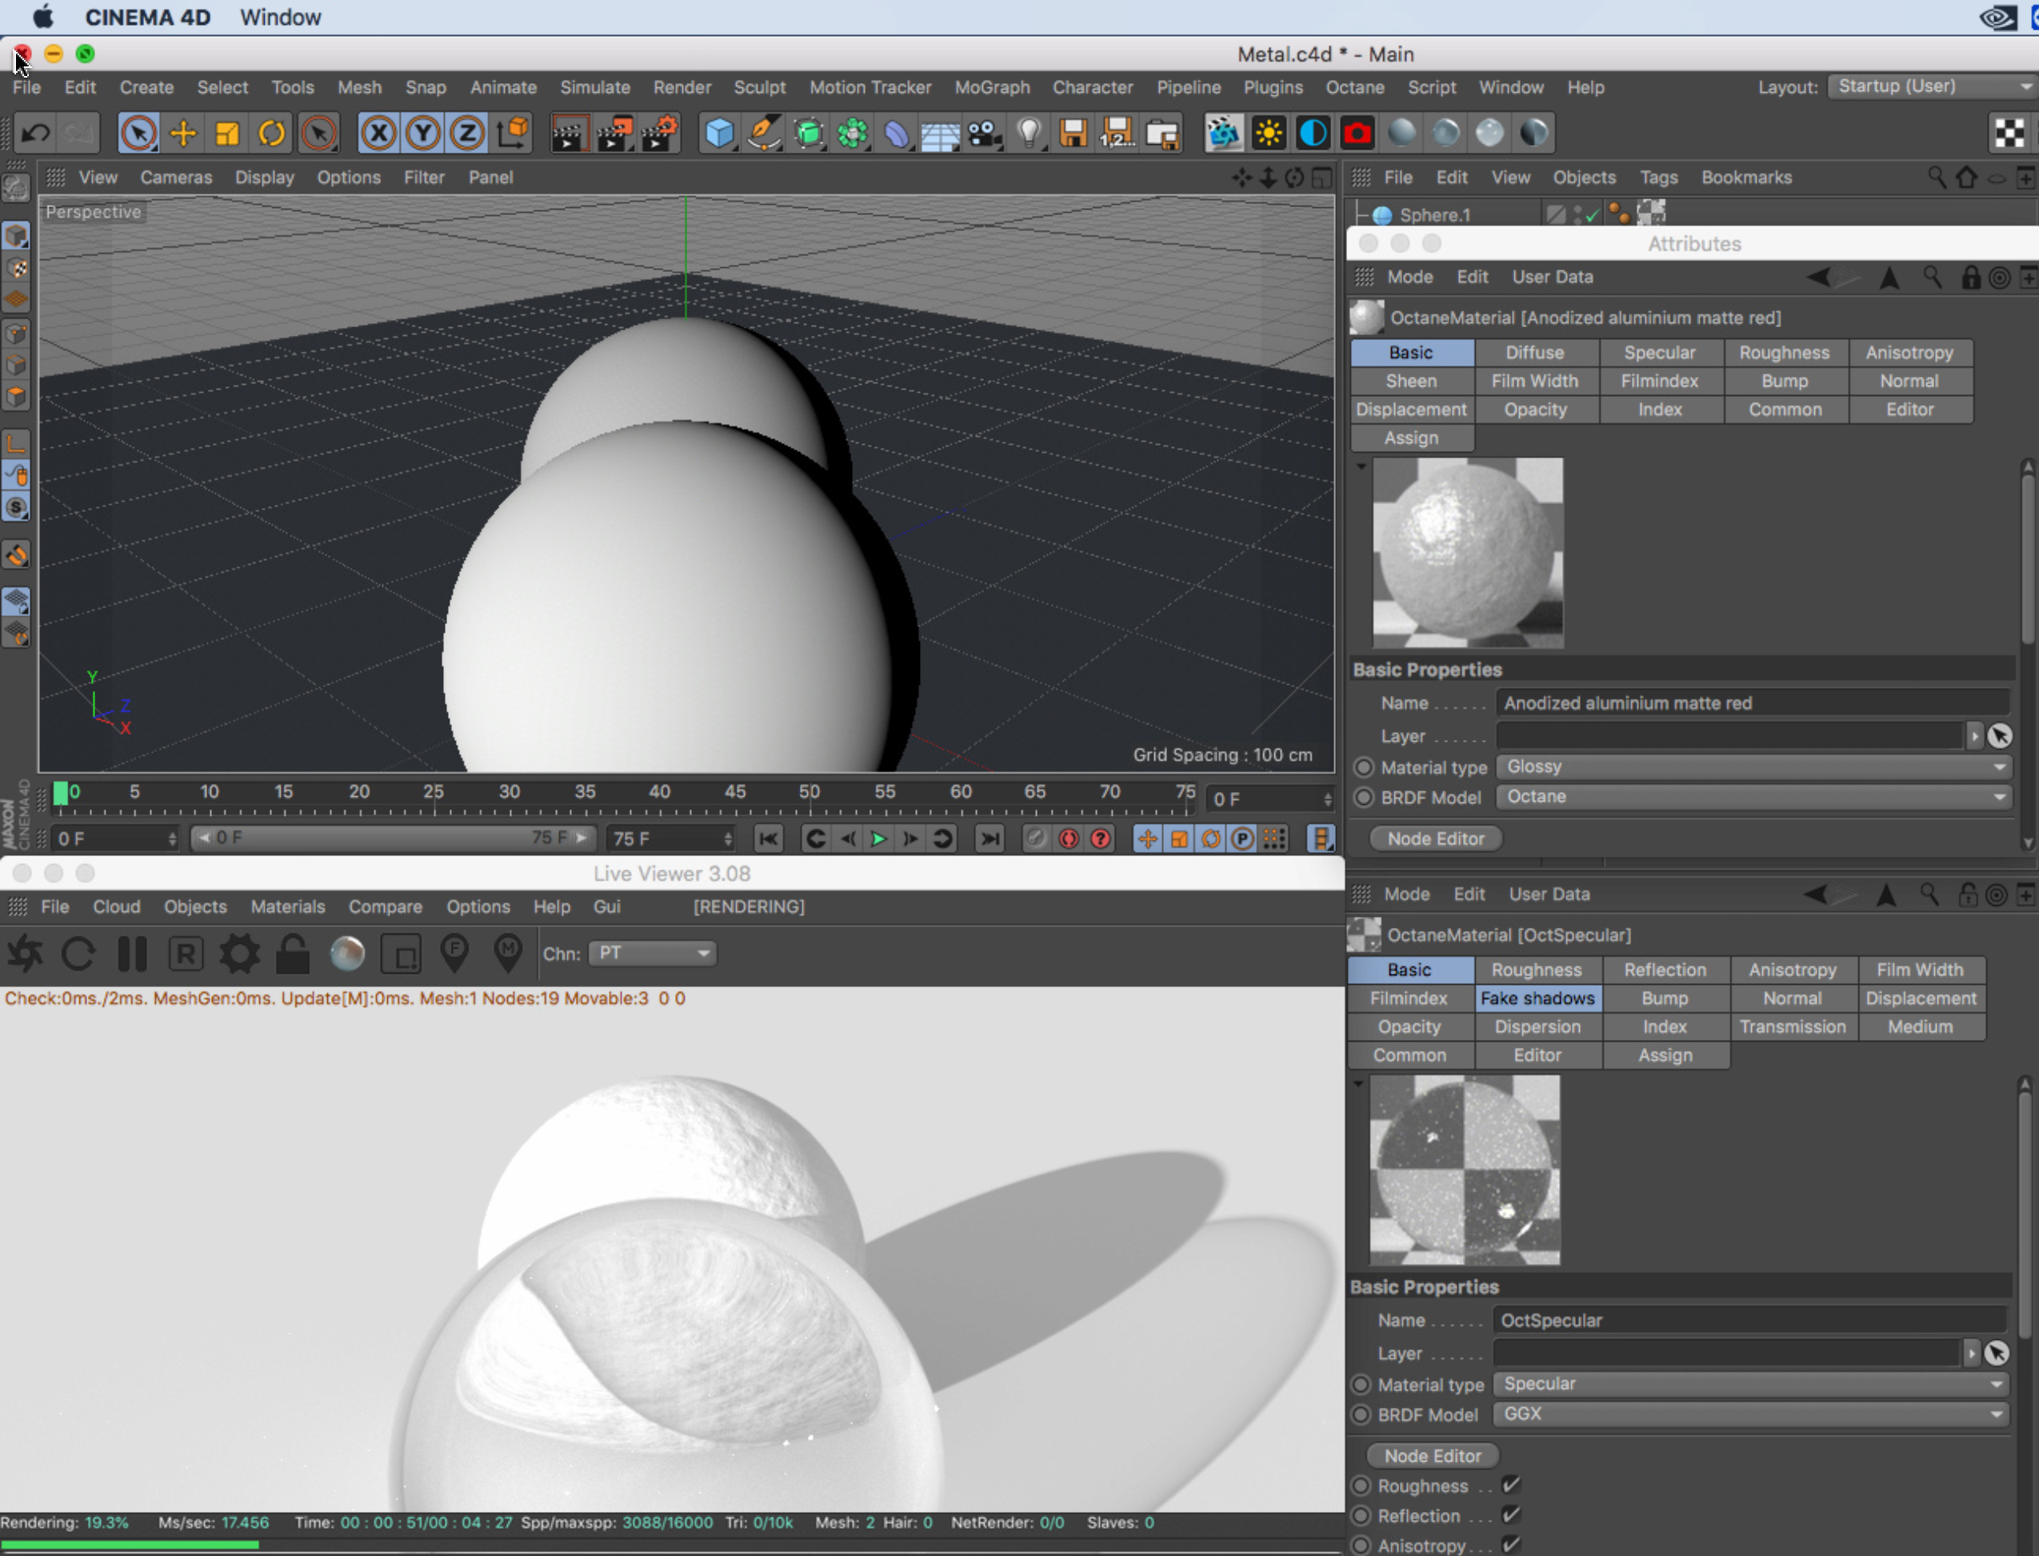Select the Move tool in toolbar
Screen dimensions: 2039x1556
pyautogui.click(x=182, y=134)
